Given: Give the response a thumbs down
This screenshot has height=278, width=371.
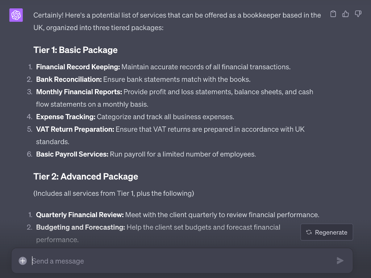Looking at the screenshot, I should pos(358,14).
